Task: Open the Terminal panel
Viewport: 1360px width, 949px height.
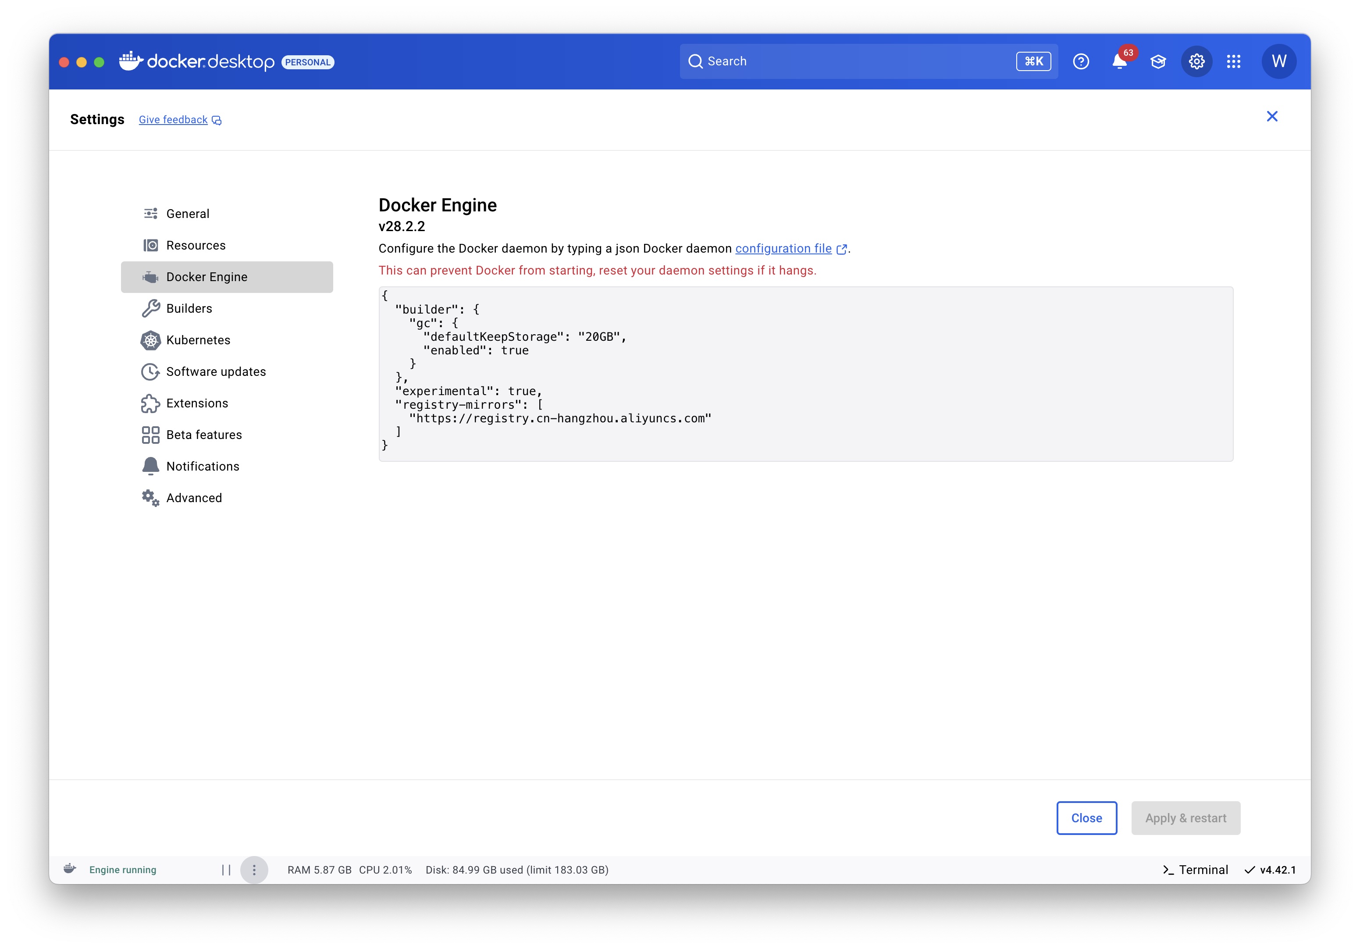Action: point(1195,870)
